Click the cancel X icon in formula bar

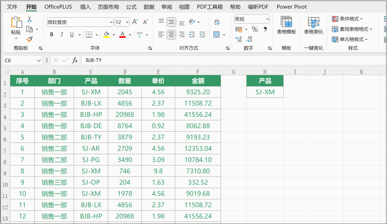(x=56, y=60)
